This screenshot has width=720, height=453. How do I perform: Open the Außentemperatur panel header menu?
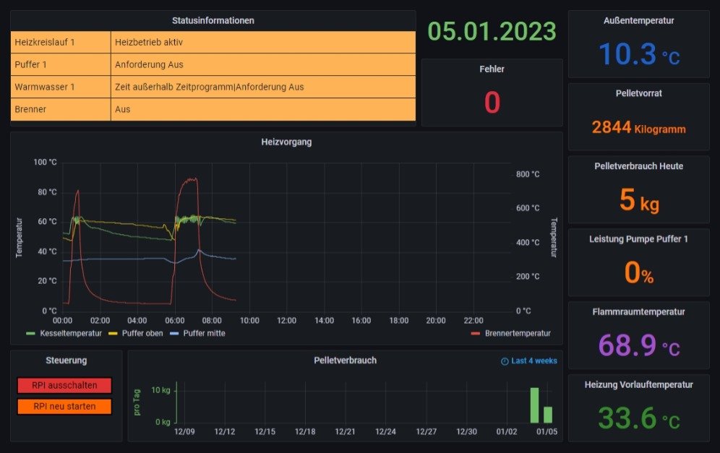(x=638, y=21)
